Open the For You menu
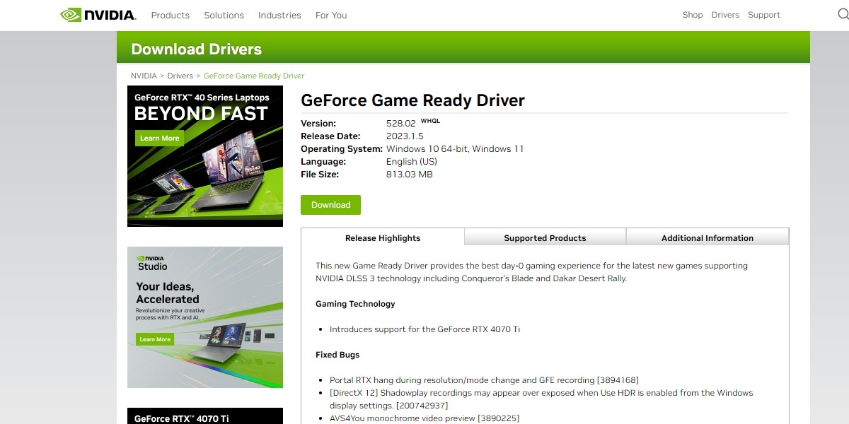Image resolution: width=849 pixels, height=424 pixels. point(330,15)
